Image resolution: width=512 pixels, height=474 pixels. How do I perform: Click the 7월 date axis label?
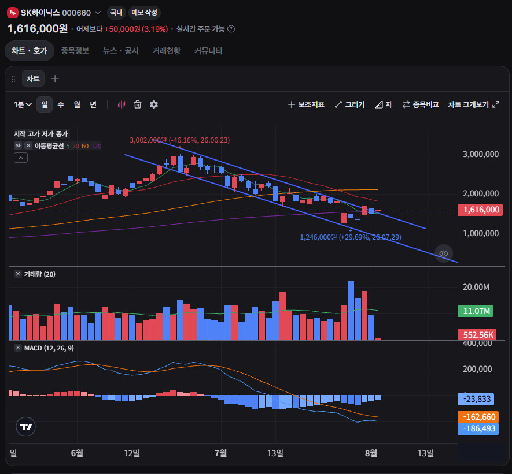[x=221, y=453]
